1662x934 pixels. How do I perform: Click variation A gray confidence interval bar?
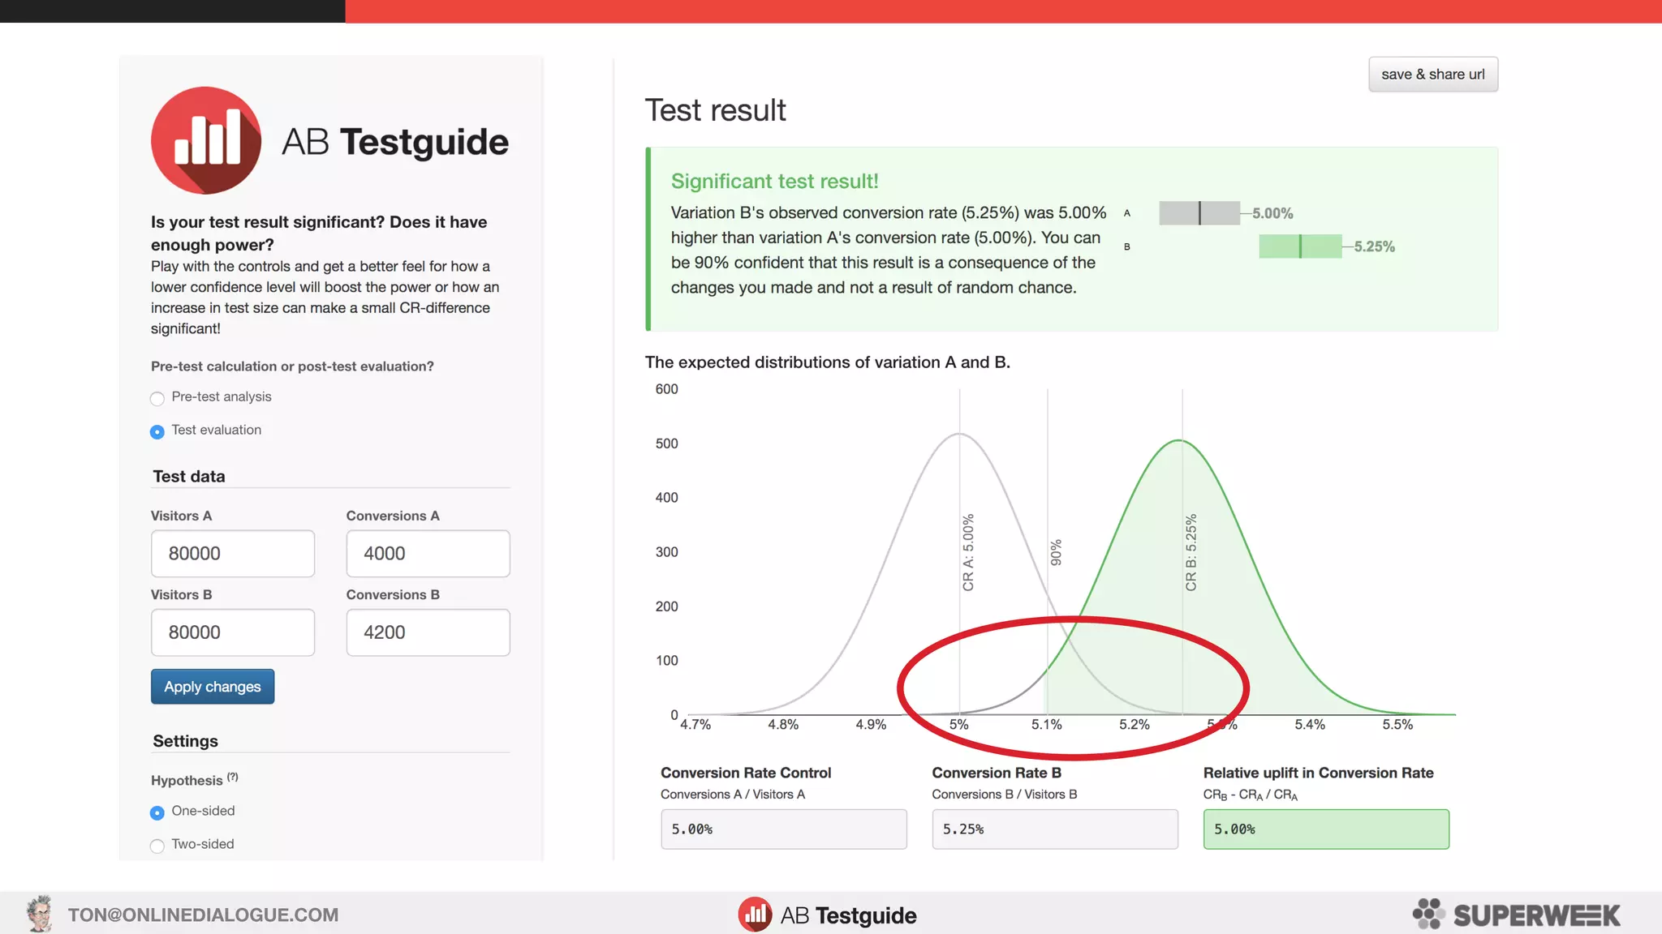[1199, 213]
